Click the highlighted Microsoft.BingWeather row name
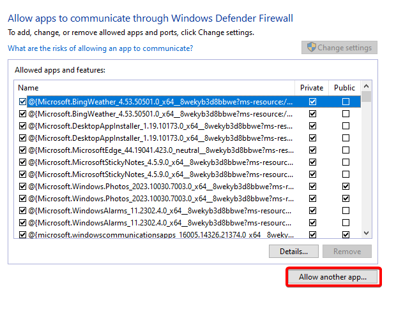 click(x=160, y=102)
